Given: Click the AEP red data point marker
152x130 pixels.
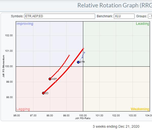Looking at the screenshot, I should (50, 79).
